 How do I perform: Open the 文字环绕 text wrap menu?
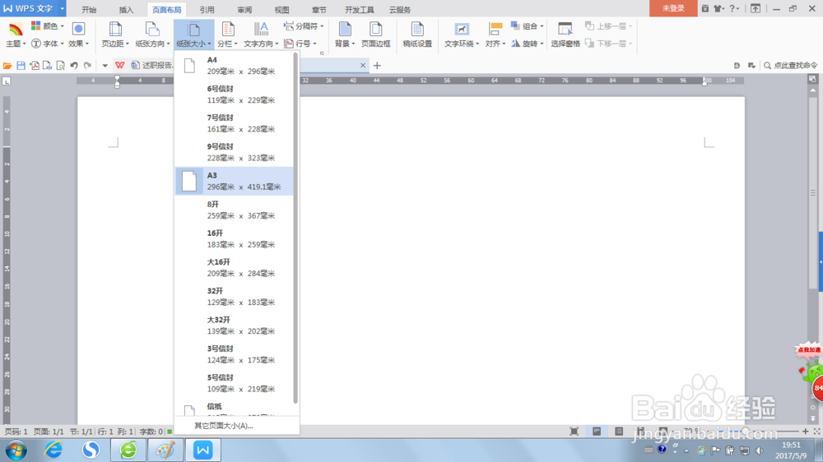[x=462, y=35]
